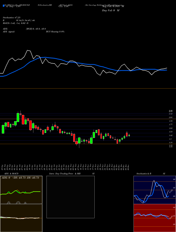
Task: Select the '(MGR) 0, 43.8, 43.8' ADX values
Action: [x=37, y=29]
